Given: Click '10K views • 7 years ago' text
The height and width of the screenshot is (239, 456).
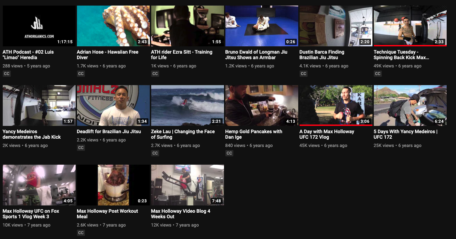Looking at the screenshot, I should [27, 225].
